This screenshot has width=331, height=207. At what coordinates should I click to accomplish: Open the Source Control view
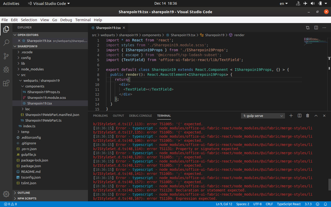(6, 56)
